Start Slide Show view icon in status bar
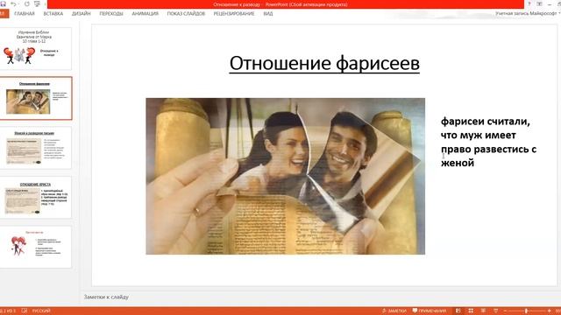 point(496,311)
